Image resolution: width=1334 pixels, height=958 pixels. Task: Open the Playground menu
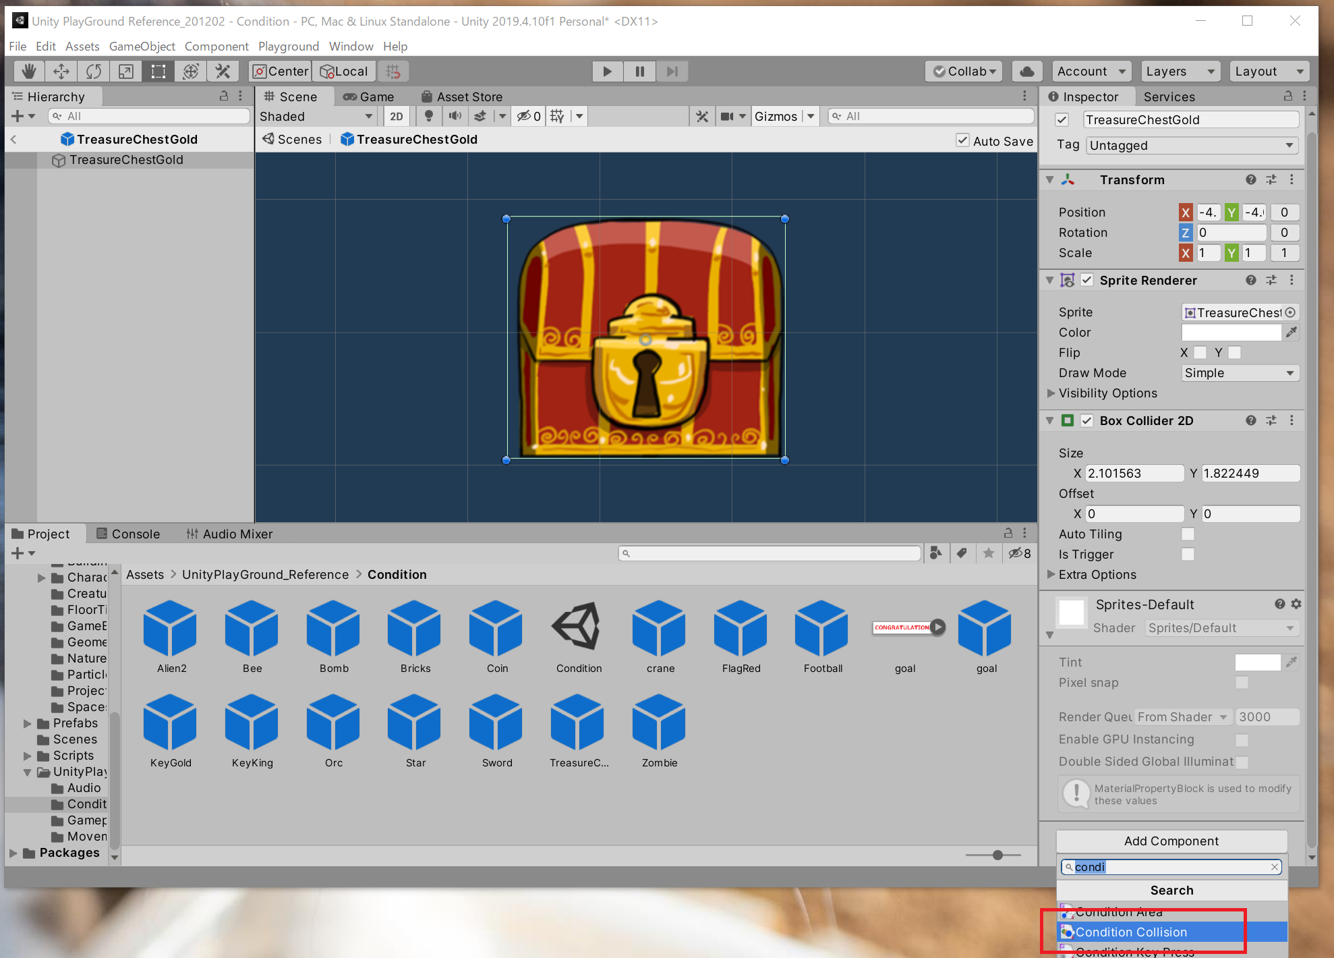(288, 46)
